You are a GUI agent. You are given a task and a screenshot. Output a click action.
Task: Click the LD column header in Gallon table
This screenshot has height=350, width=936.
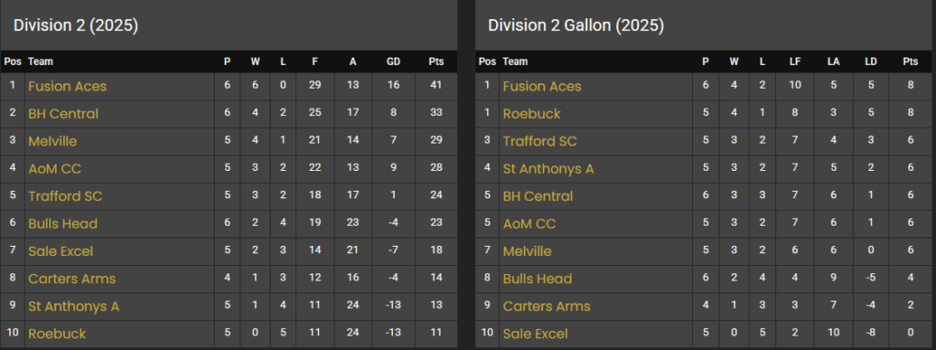point(871,61)
